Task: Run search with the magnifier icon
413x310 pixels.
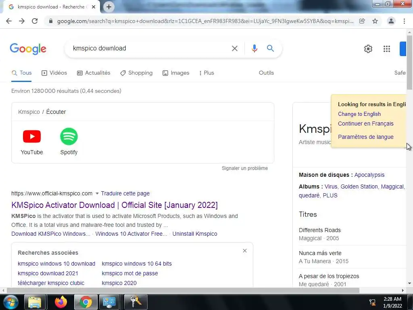Action: (x=271, y=48)
